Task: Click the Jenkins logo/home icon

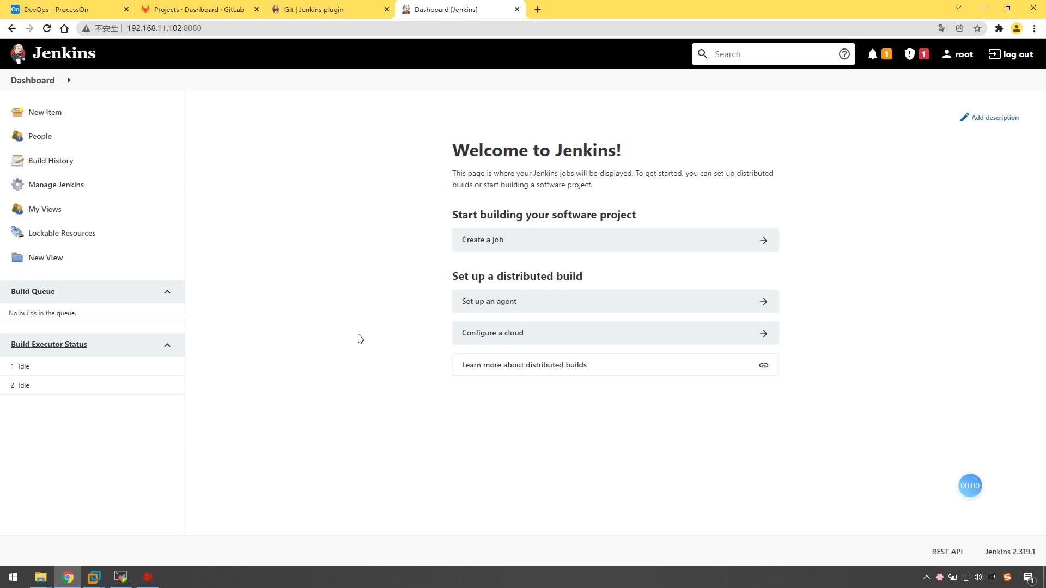Action: click(19, 54)
